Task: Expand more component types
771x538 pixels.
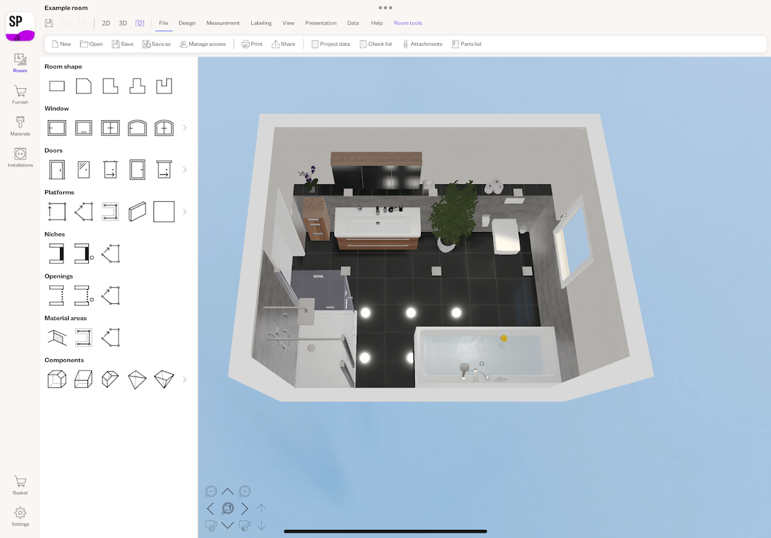Action: click(x=185, y=379)
